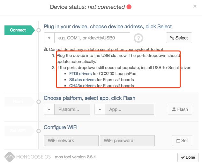Click the Flash button

click(x=180, y=109)
